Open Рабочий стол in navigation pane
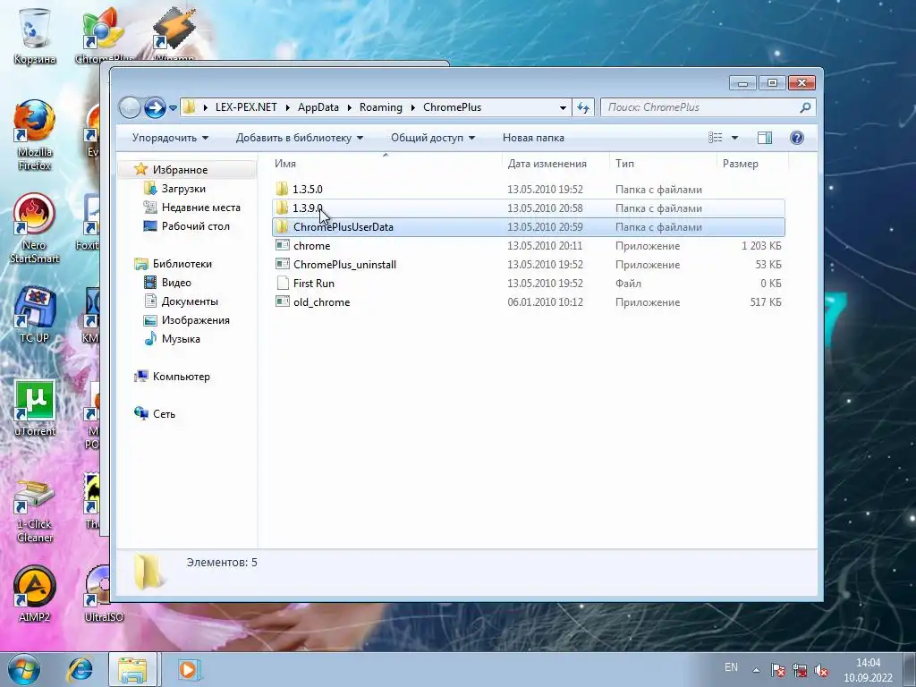The image size is (916, 687). pyautogui.click(x=195, y=226)
